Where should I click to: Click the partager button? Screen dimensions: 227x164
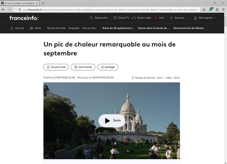tap(108, 67)
